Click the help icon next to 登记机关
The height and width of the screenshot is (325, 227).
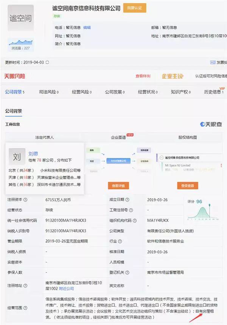pos(127,273)
